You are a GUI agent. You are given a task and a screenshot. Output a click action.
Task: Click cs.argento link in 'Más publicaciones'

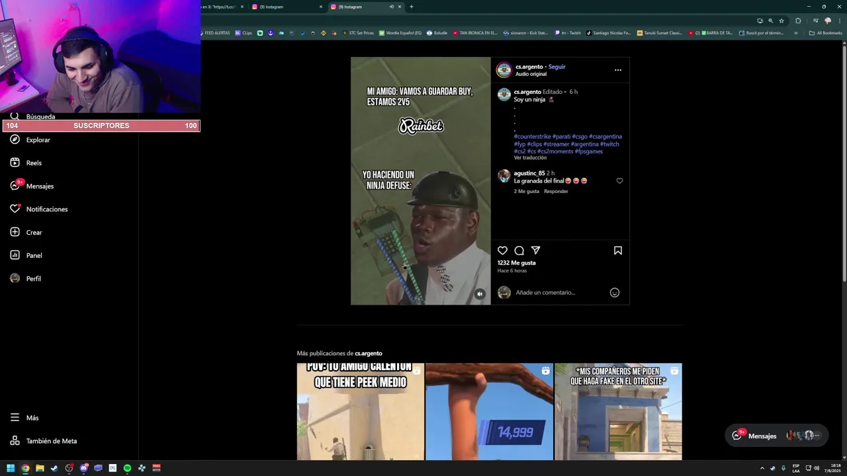point(369,353)
